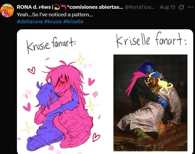The image size is (195, 154).
Task: Click the @RonaTipa... username handle
Action: coord(140,7)
